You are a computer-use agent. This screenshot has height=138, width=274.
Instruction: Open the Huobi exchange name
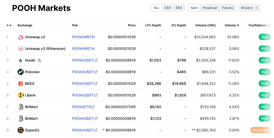30,60
